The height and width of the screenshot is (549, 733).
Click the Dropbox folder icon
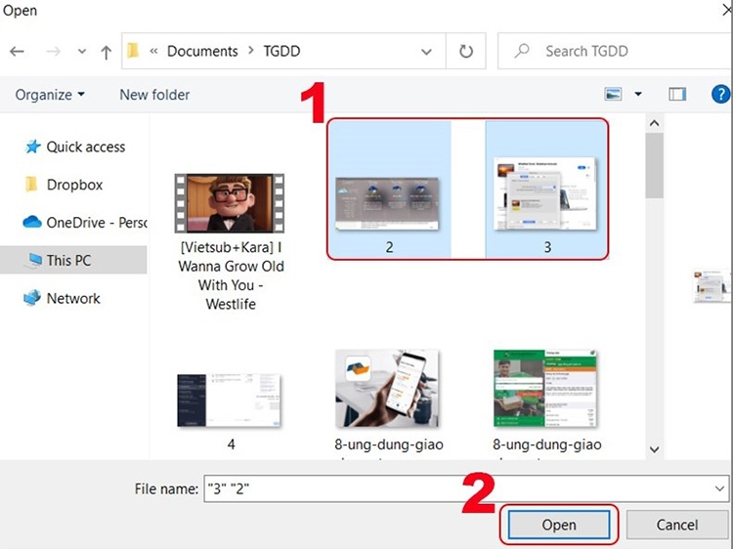(x=31, y=184)
